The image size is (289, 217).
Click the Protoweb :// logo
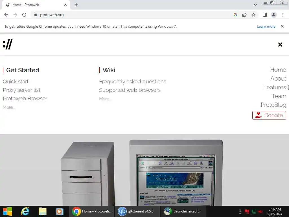pos(8,44)
